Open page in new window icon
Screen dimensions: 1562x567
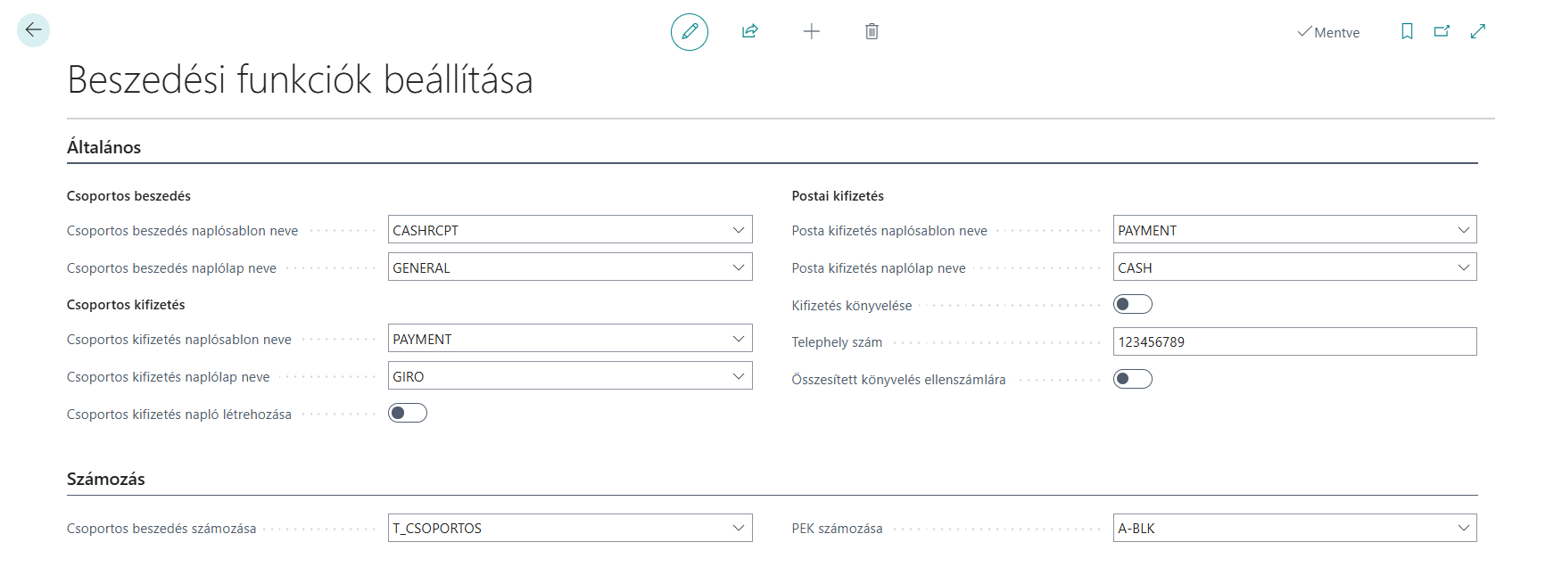click(1442, 31)
